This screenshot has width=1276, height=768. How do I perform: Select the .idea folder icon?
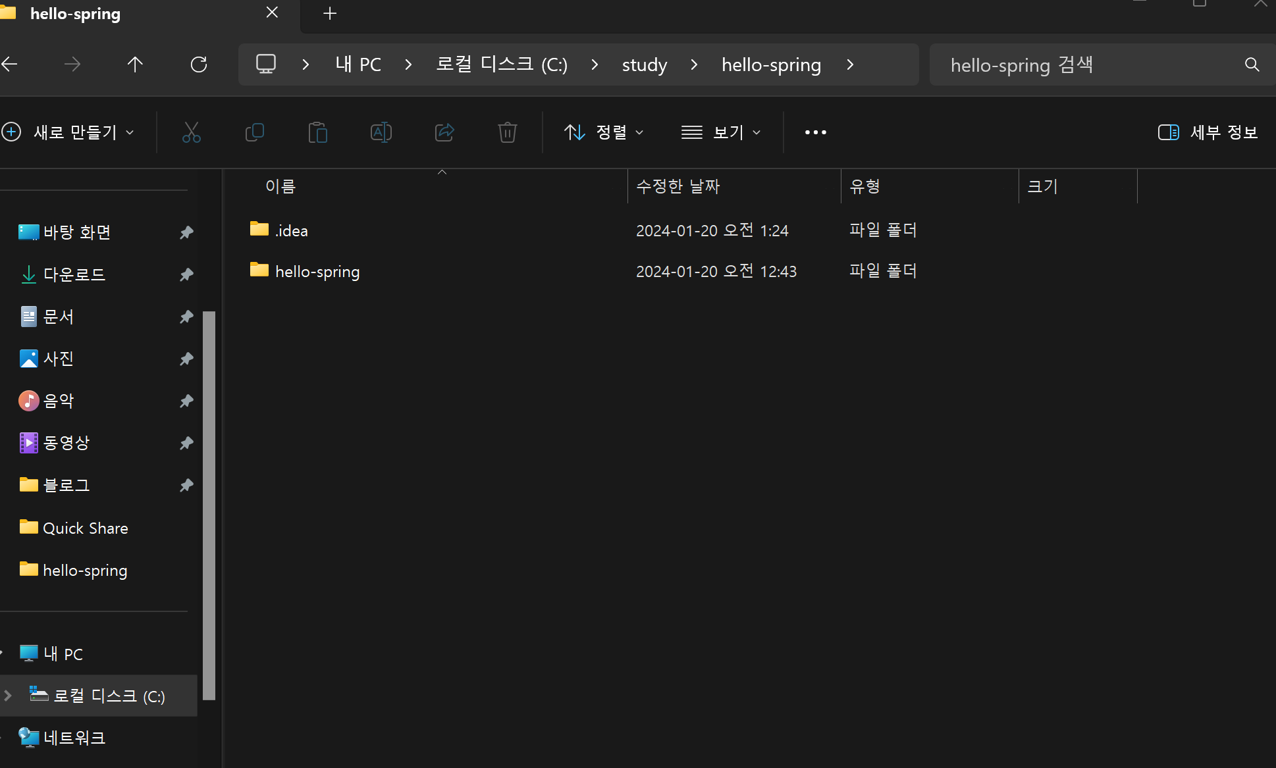pos(259,229)
